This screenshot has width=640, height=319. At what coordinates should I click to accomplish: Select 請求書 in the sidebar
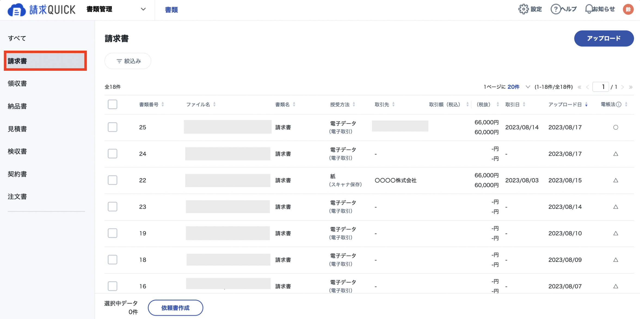coord(45,61)
